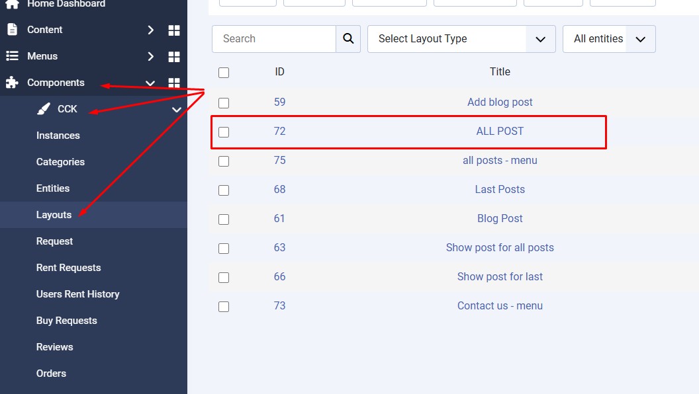699x394 pixels.
Task: Open the Select Layout Type dropdown
Action: [461, 39]
